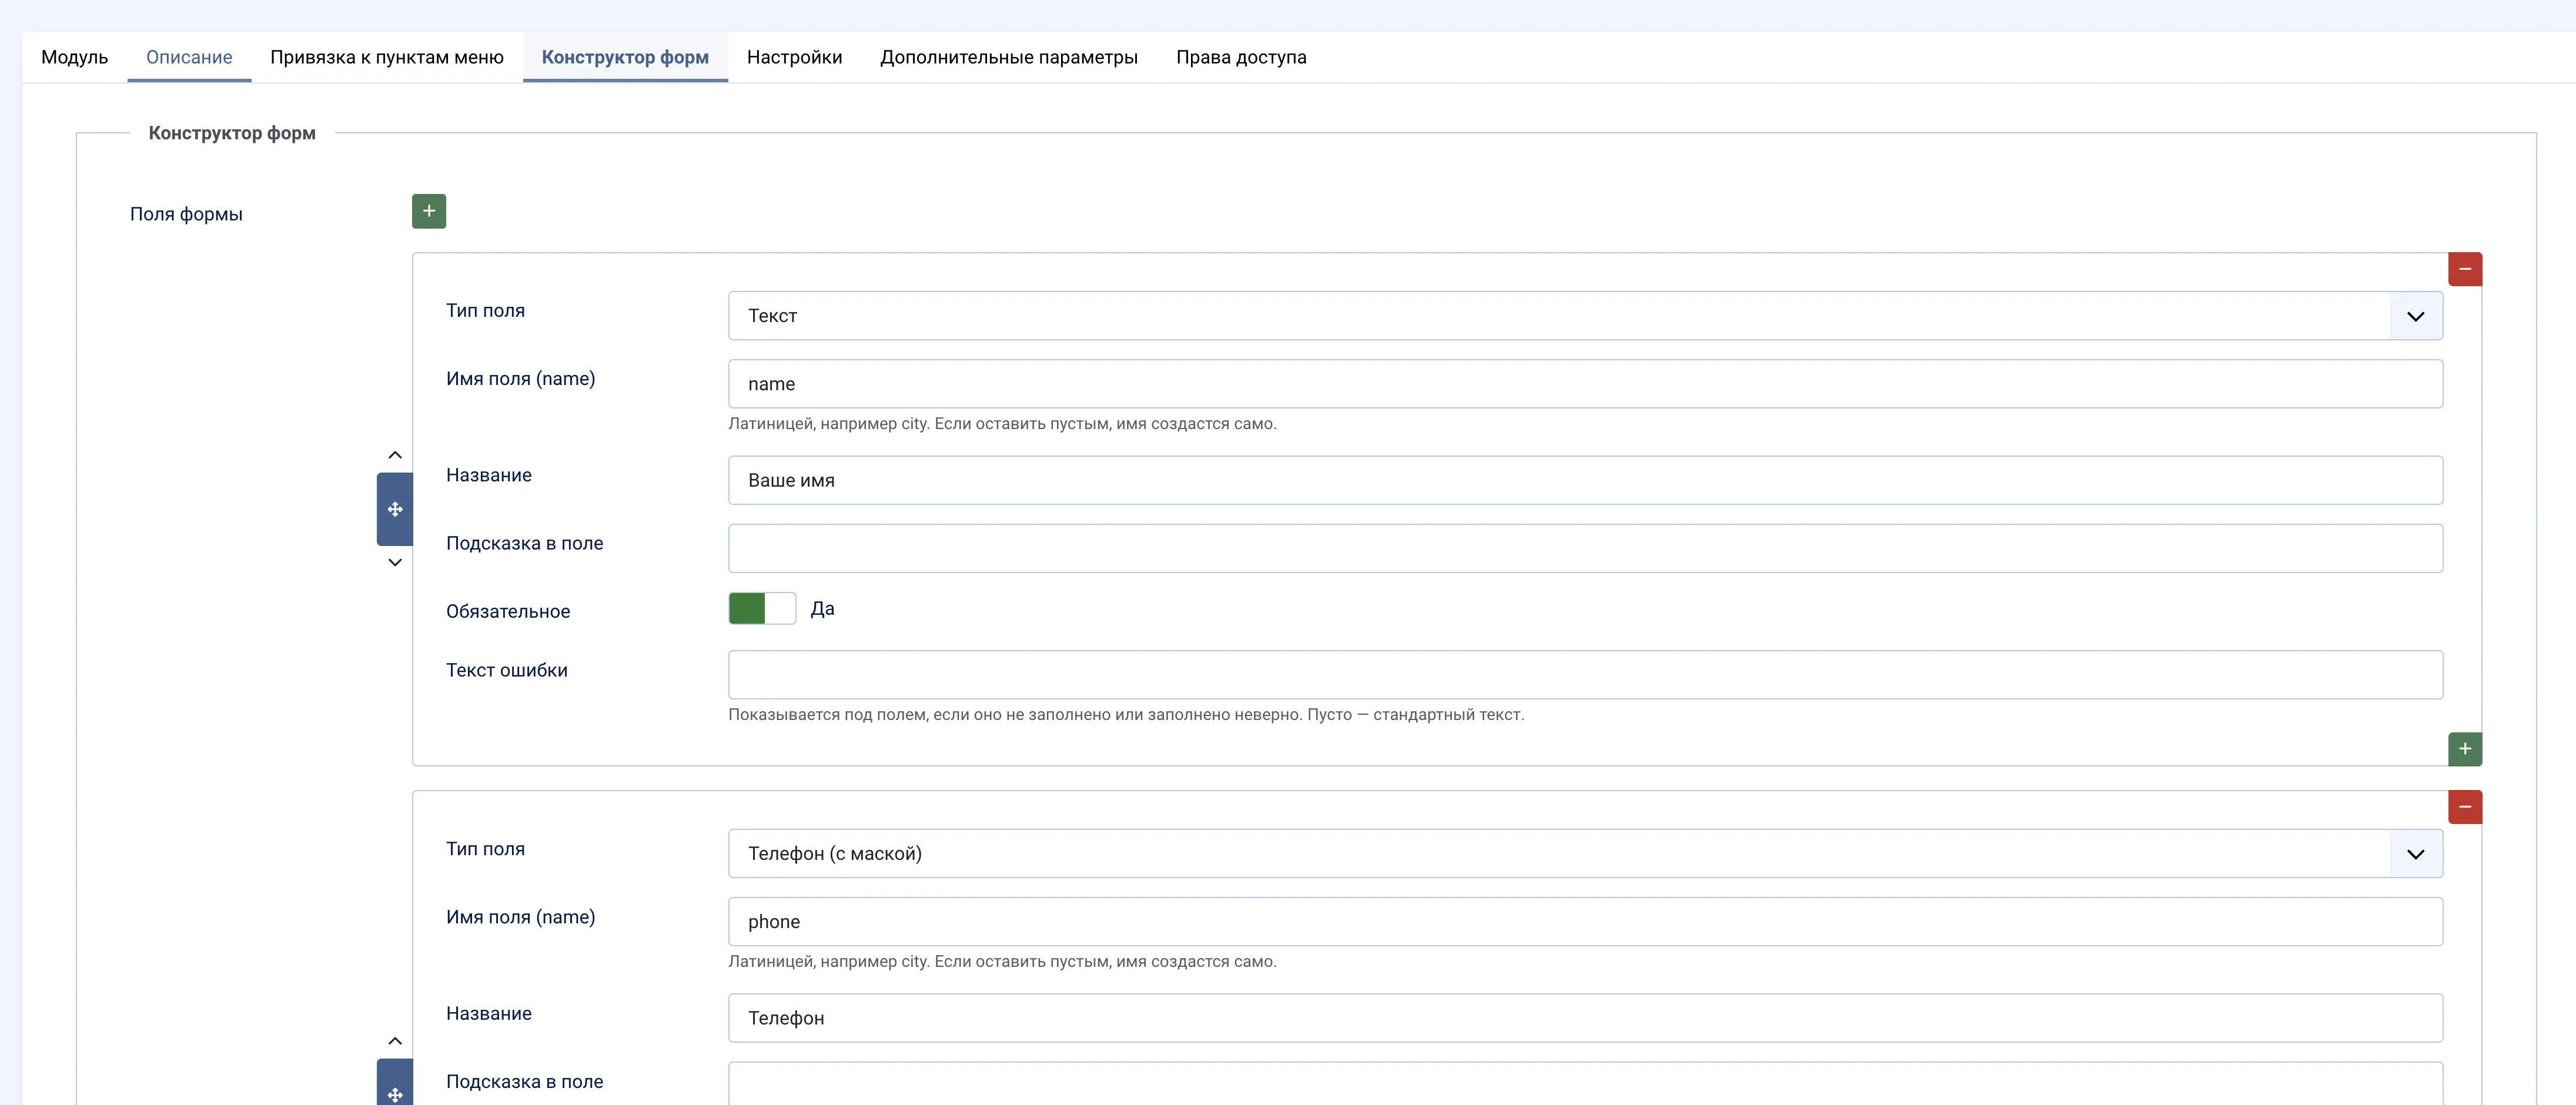
Task: Click the Название field with 'Телефон'
Action: click(1585, 1018)
